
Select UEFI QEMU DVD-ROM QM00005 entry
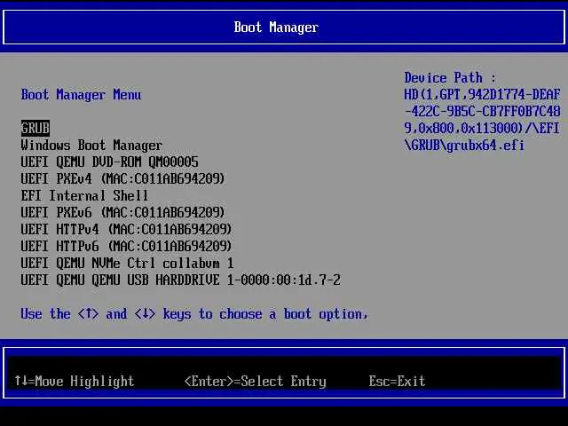[x=109, y=162]
